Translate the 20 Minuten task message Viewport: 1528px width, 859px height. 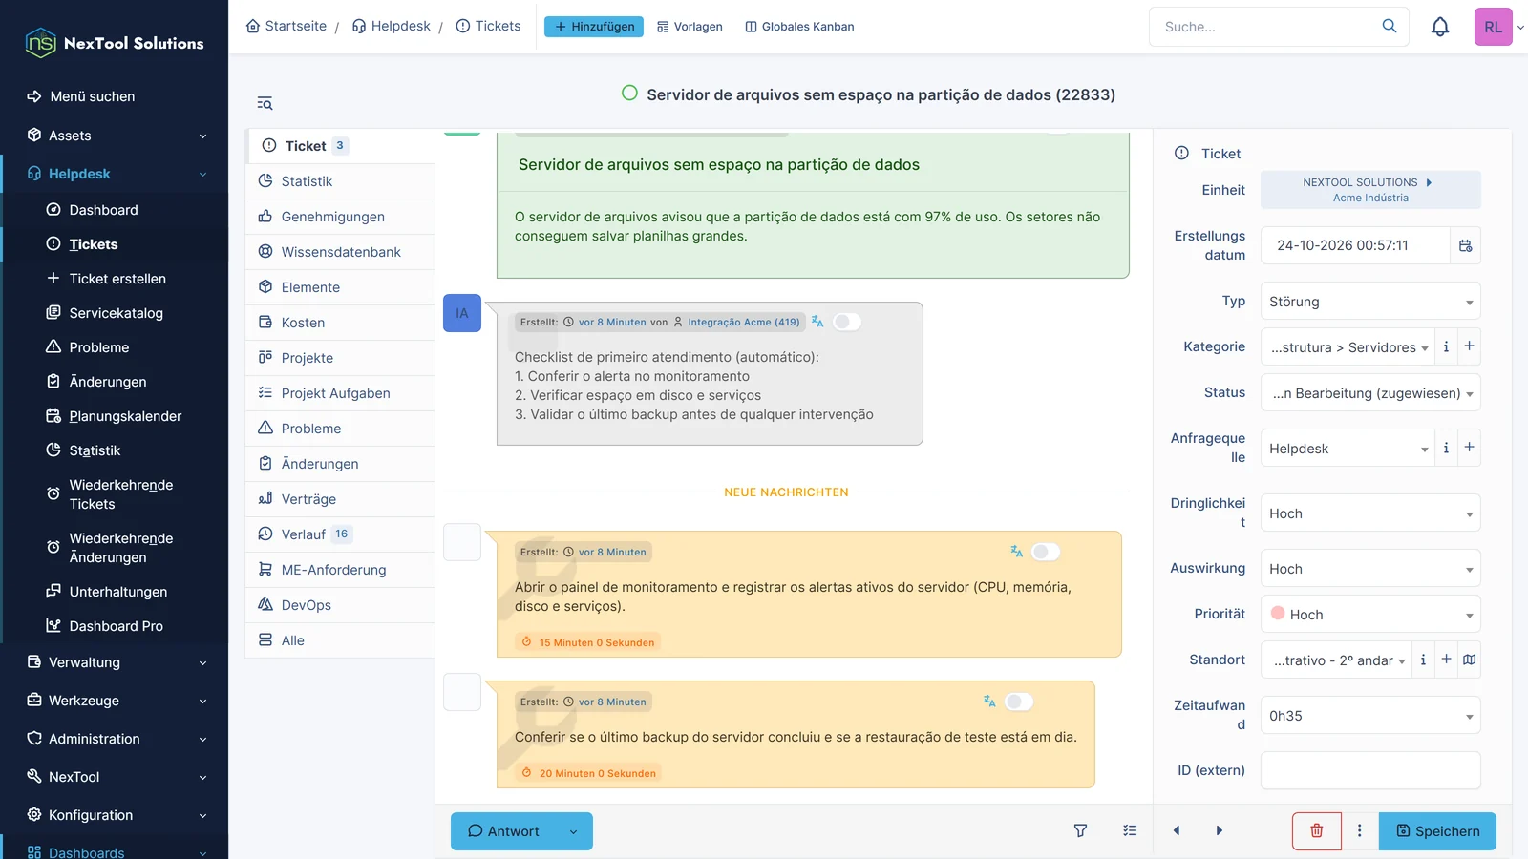989,702
